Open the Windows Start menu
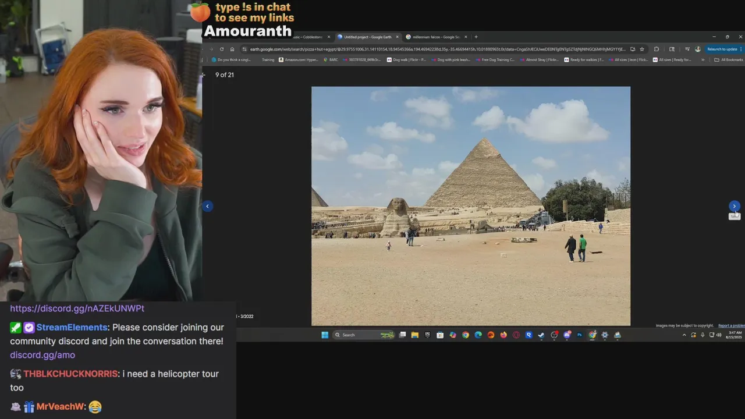Screen dimensions: 745x419 tap(325, 335)
